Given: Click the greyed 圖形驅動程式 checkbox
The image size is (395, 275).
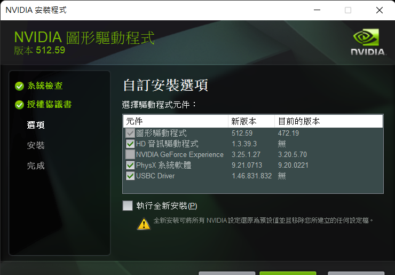Looking at the screenshot, I should tap(130, 133).
